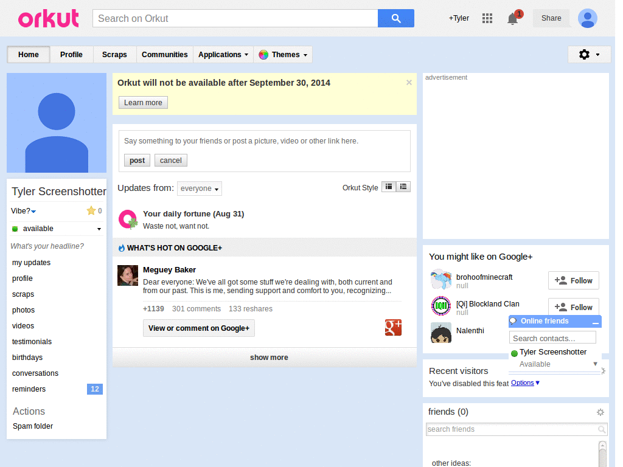Click the Orkut logo
The height and width of the screenshot is (467, 623).
[x=49, y=19]
